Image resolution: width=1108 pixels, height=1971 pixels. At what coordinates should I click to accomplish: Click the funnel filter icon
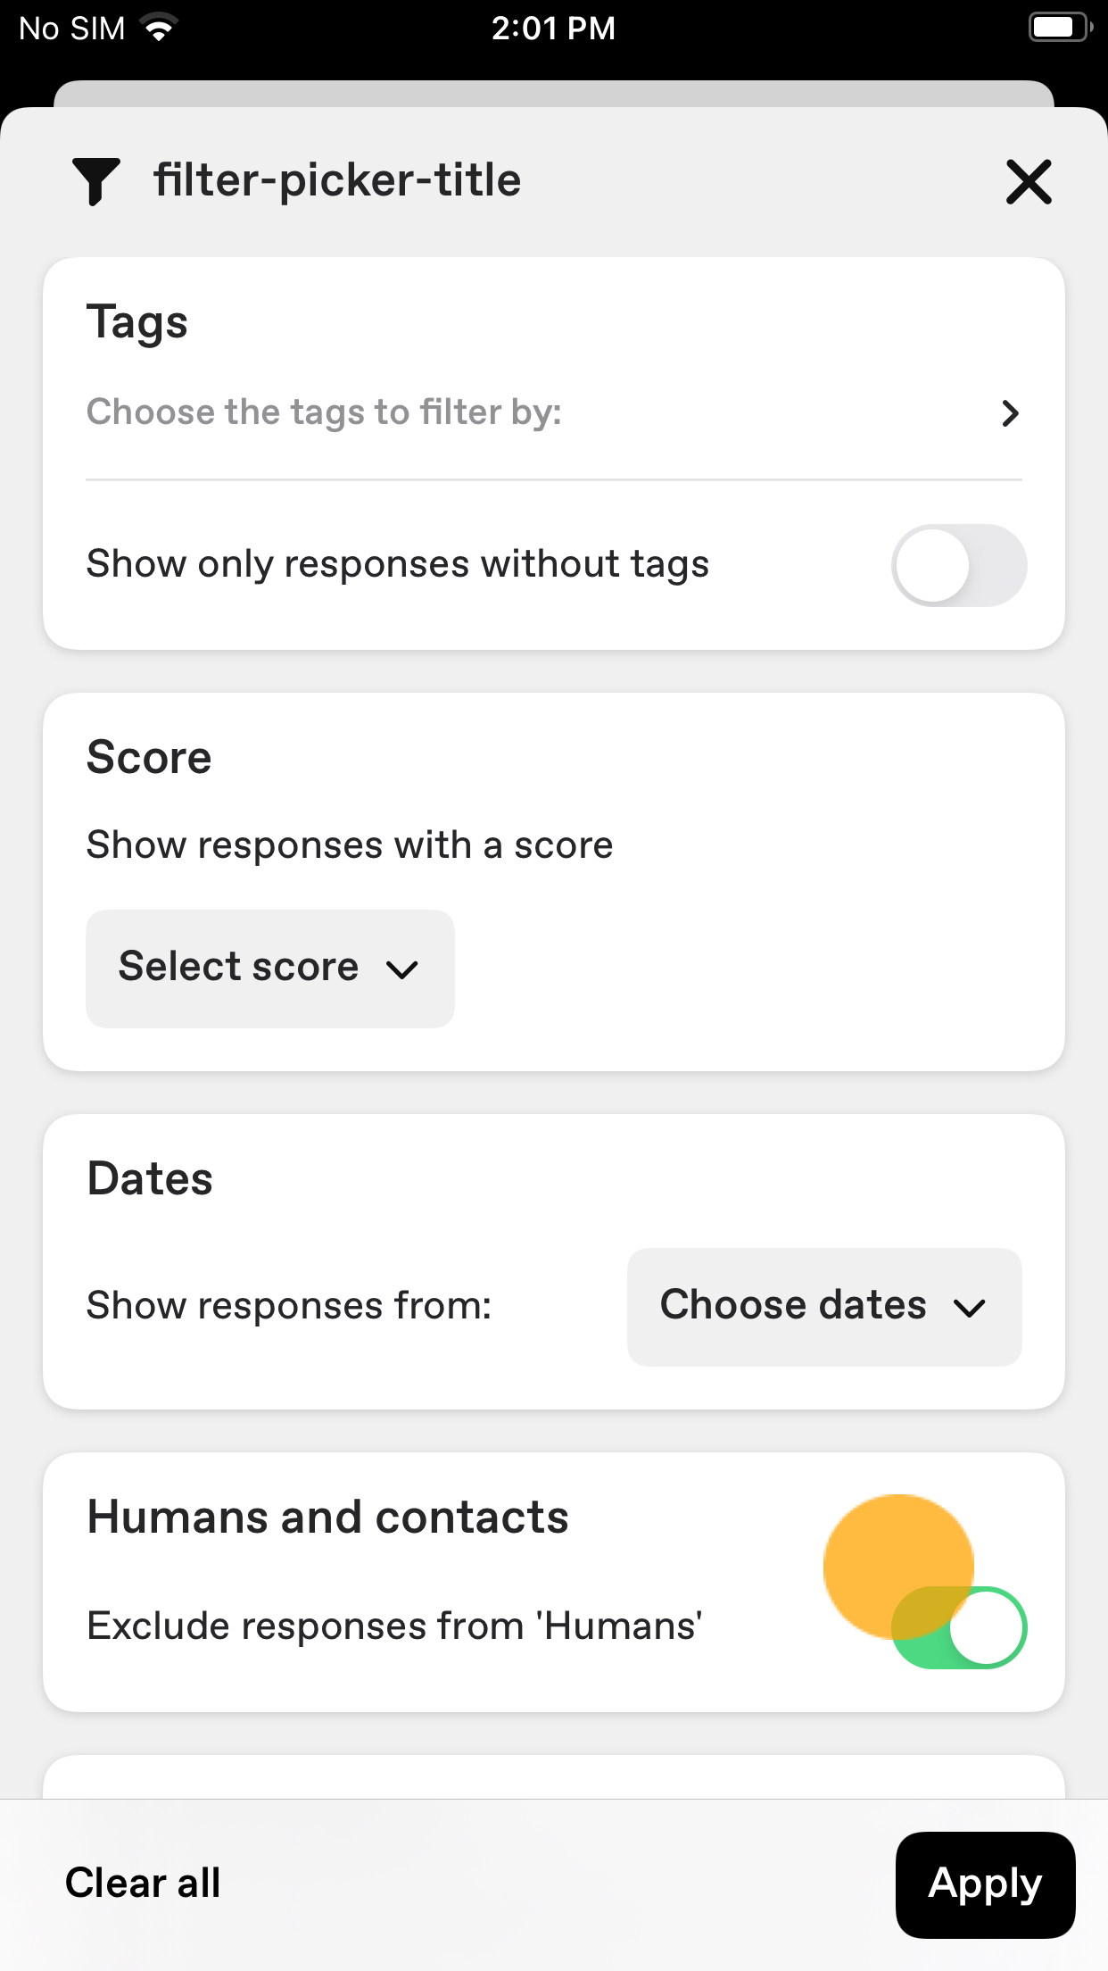(x=95, y=181)
